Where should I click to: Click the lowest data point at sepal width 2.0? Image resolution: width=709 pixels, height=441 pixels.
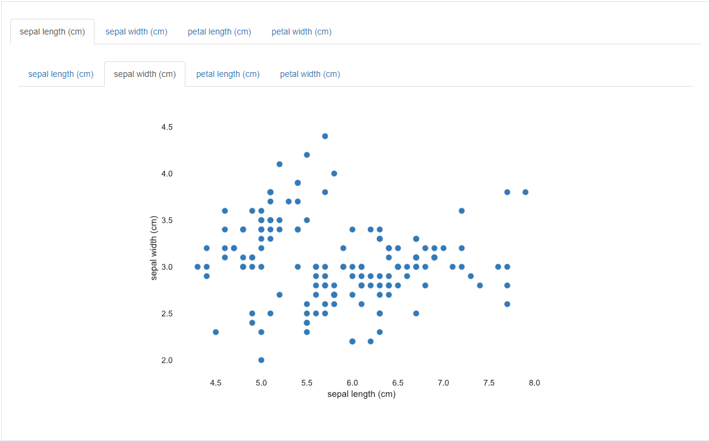[x=261, y=360]
